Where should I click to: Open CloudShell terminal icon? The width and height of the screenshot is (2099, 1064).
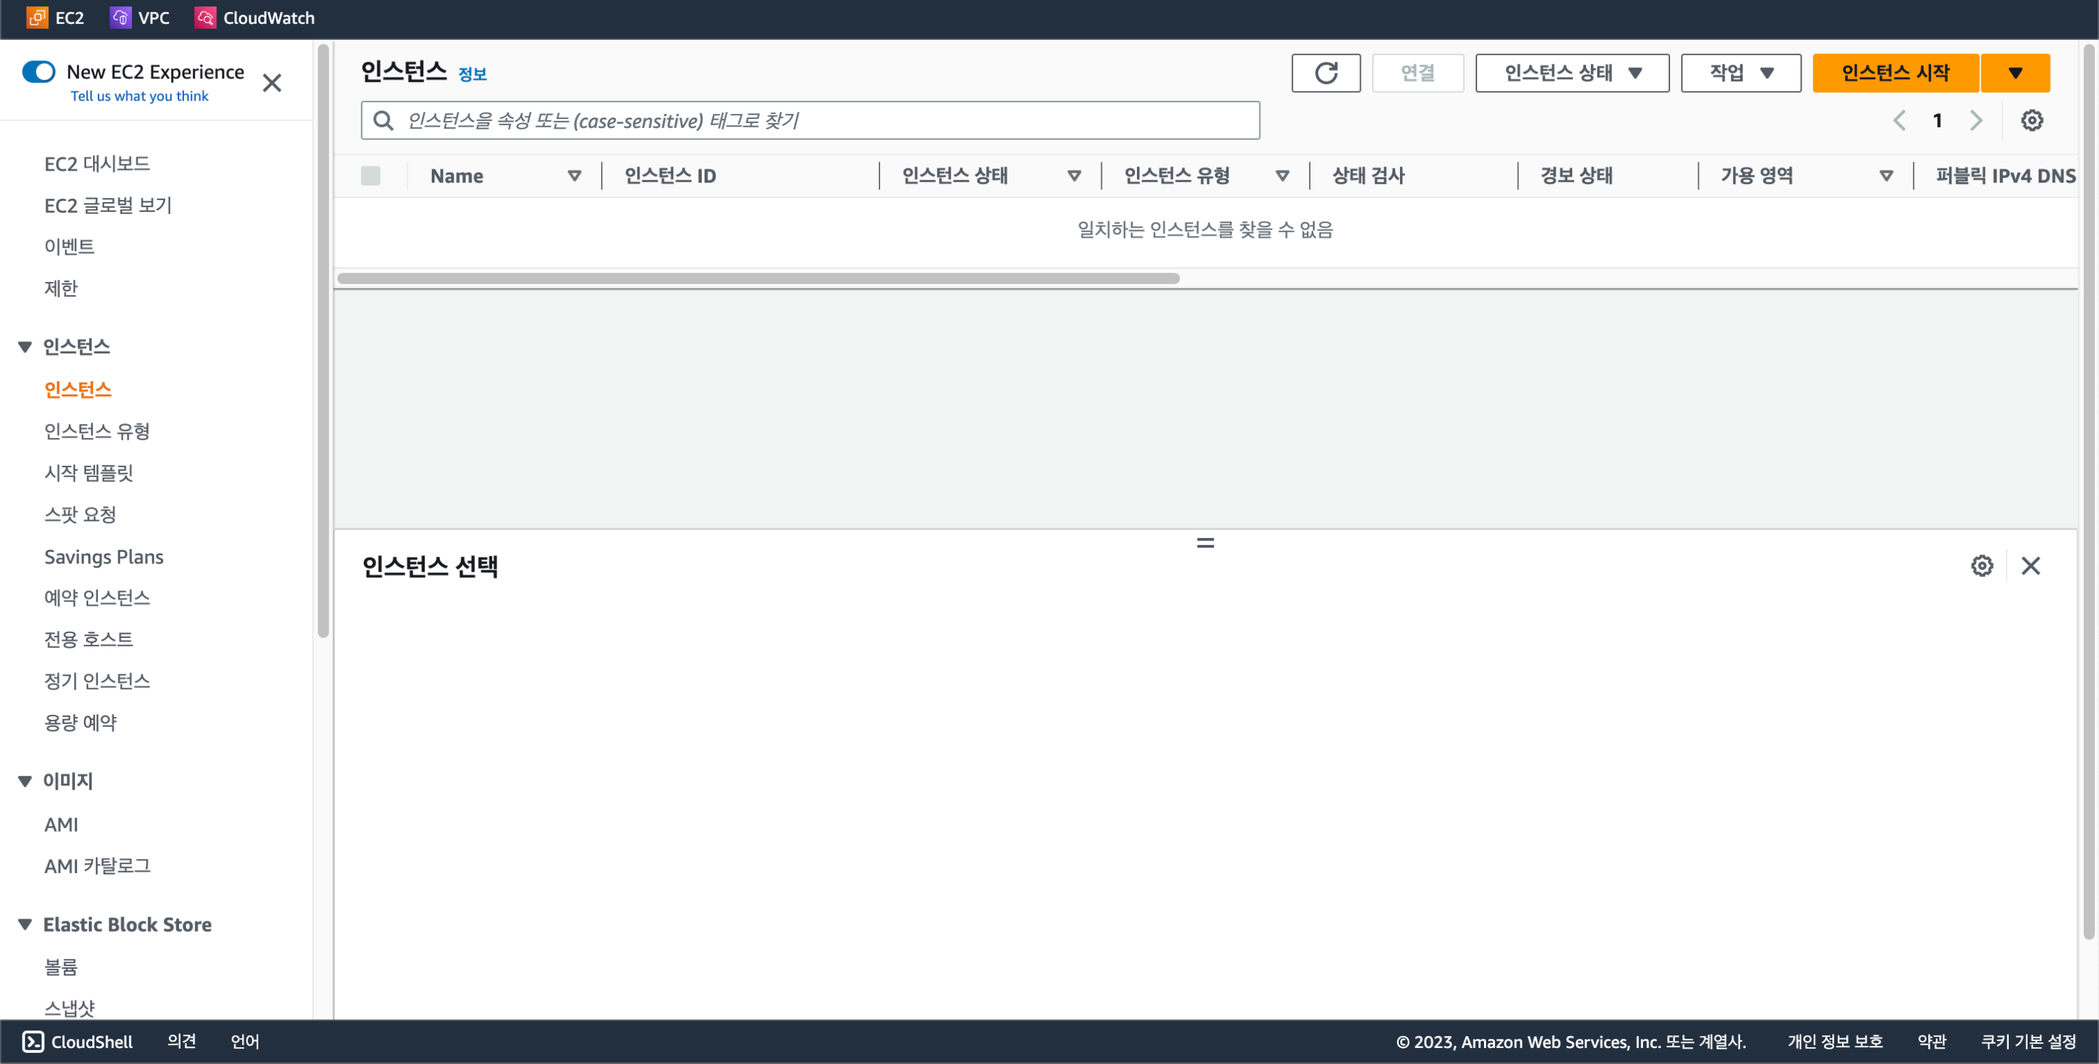coord(34,1041)
